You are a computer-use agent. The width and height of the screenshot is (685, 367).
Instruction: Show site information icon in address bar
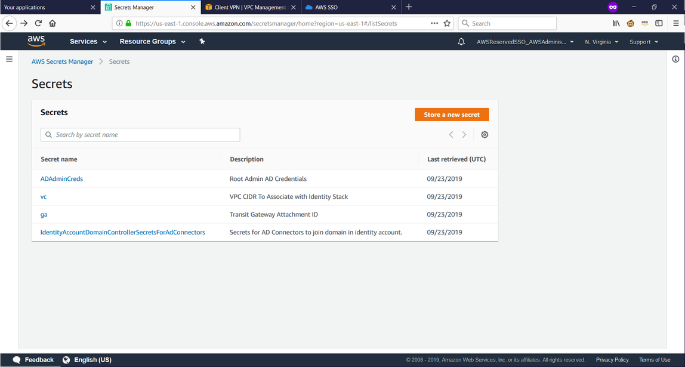tap(119, 23)
